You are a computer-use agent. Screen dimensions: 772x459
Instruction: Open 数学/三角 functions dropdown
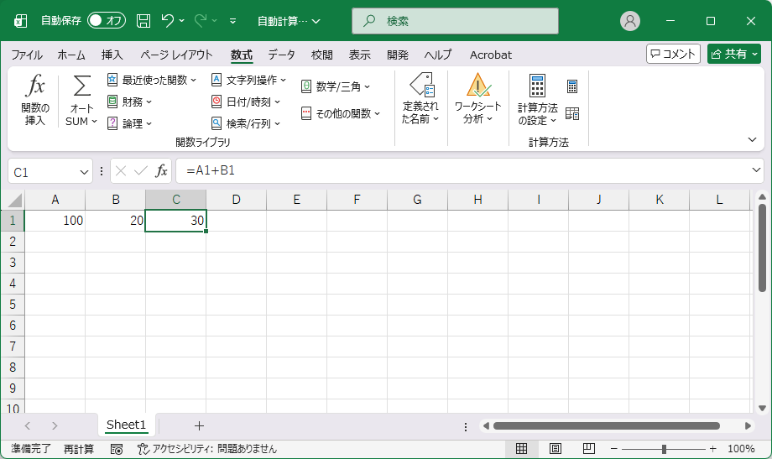tap(336, 86)
